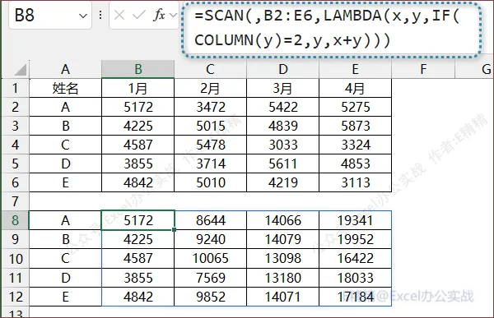Image resolution: width=494 pixels, height=318 pixels.
Task: Click the enter checkmark icon in formula bar
Action: pyautogui.click(x=138, y=15)
